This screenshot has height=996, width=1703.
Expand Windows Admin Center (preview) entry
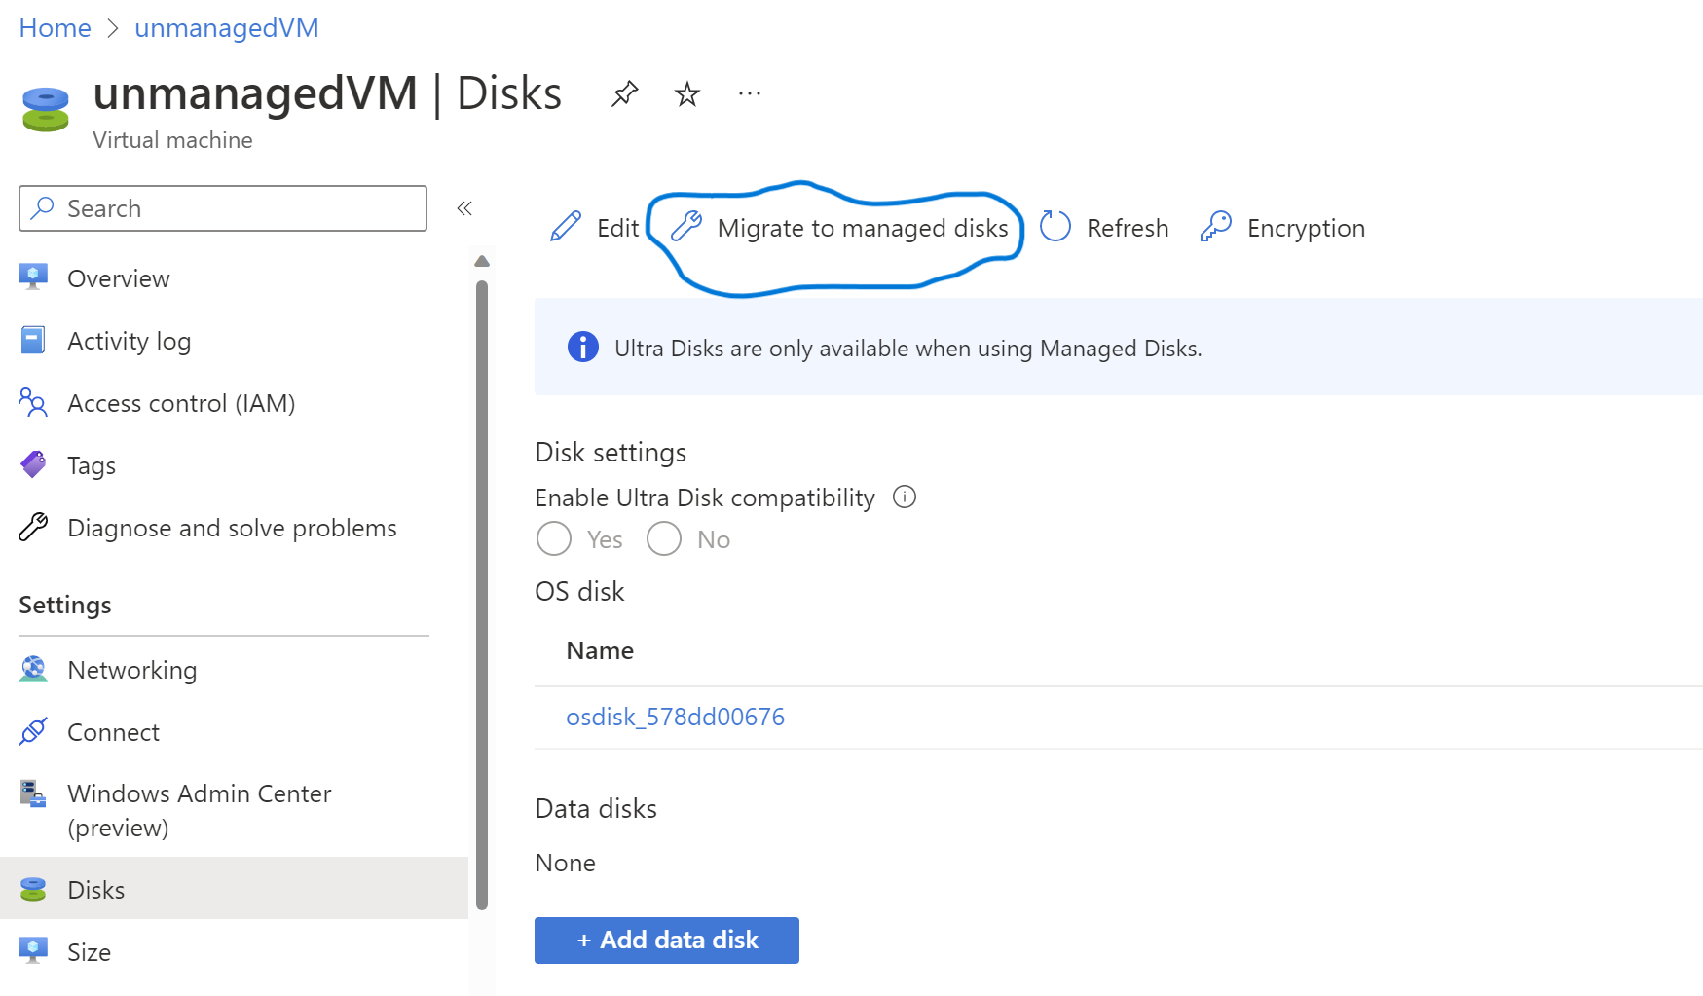(x=199, y=810)
